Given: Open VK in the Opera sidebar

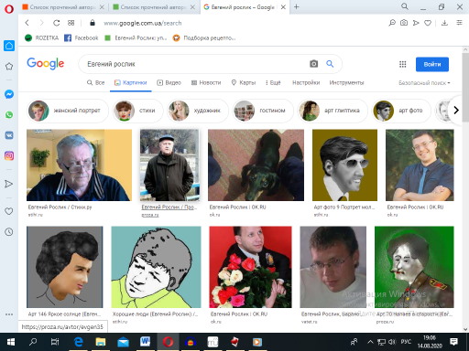Looking at the screenshot, I should (x=9, y=135).
